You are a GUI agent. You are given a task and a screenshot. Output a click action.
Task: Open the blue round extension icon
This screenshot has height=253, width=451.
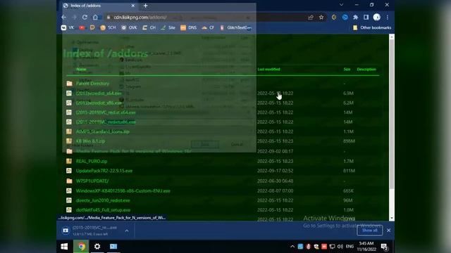pyautogui.click(x=345, y=18)
